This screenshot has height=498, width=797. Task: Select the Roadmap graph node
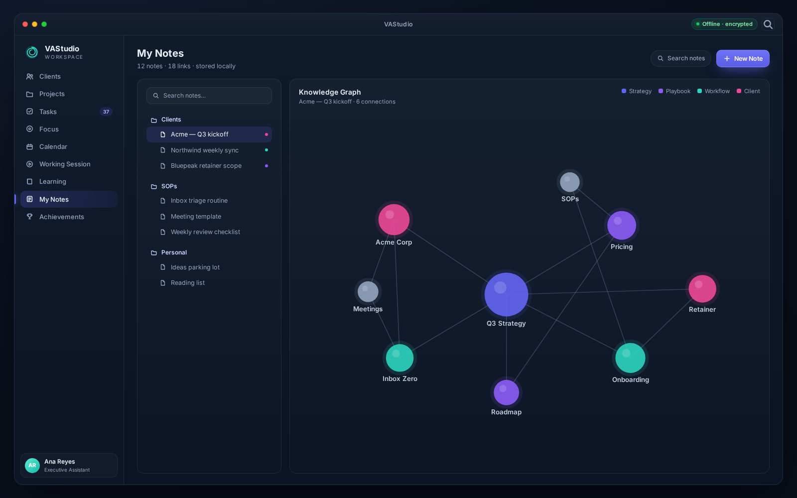[x=506, y=392]
